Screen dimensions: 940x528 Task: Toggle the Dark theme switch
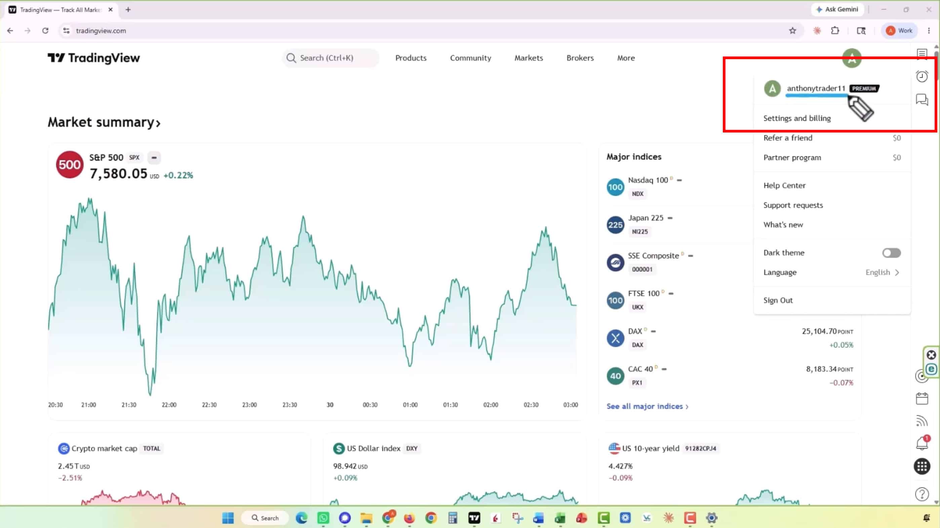click(891, 253)
